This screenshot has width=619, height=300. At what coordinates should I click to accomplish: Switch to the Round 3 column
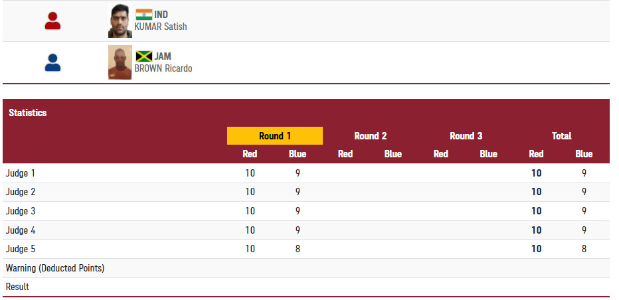[x=466, y=136]
